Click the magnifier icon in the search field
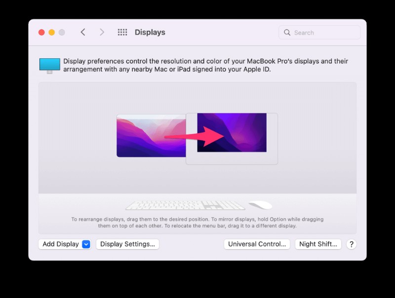Screen dimensions: 395x298 coord(287,32)
